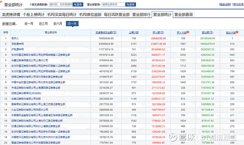Open 国泰君安证券上海江苏路证券营业部 link
The image size is (244, 145).
[38, 104]
